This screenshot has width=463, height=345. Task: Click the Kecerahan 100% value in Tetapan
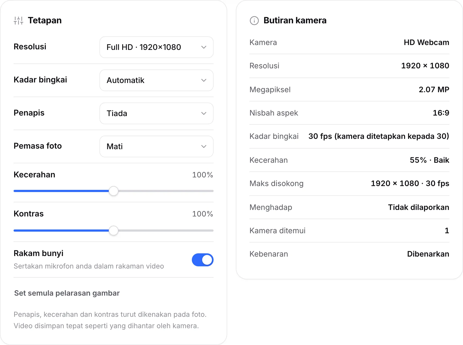(x=202, y=175)
